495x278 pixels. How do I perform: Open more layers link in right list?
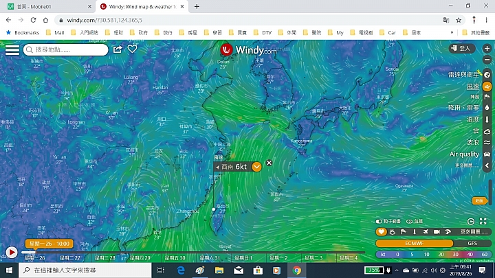[x=467, y=165]
